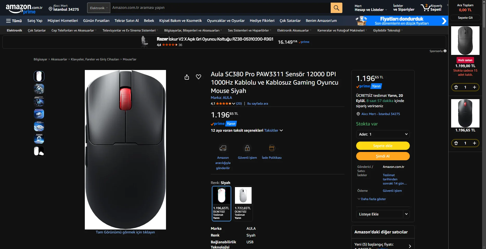Click the location pin beside Alıcı: Mert - İstanbul 34275
Screen dimensions: 486x249
[x=358, y=114]
